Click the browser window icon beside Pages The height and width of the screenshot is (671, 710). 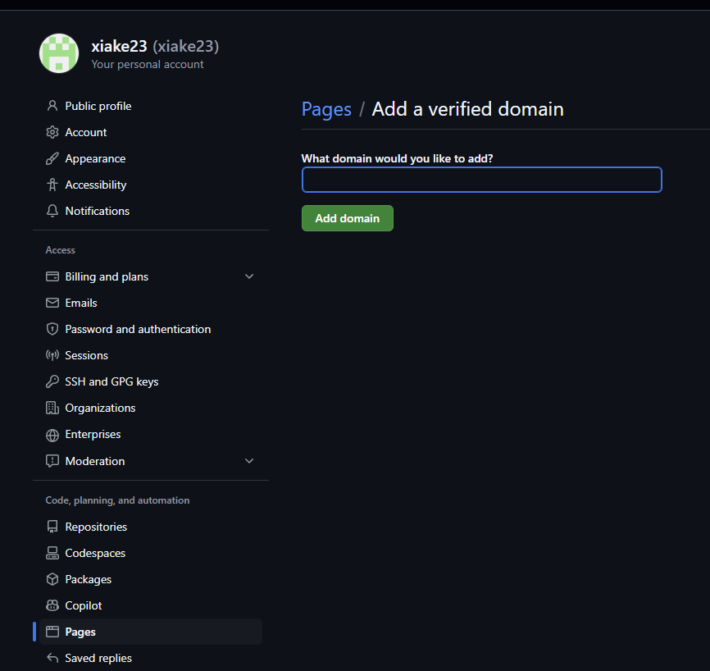click(x=52, y=632)
